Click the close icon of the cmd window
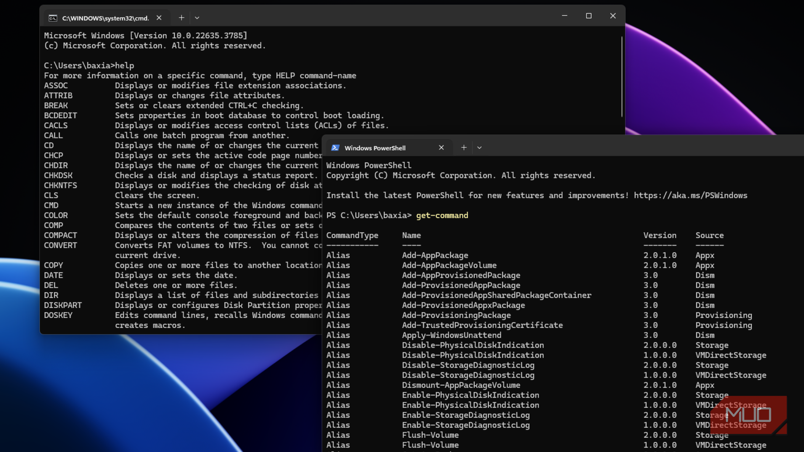The width and height of the screenshot is (804, 452). pyautogui.click(x=613, y=16)
